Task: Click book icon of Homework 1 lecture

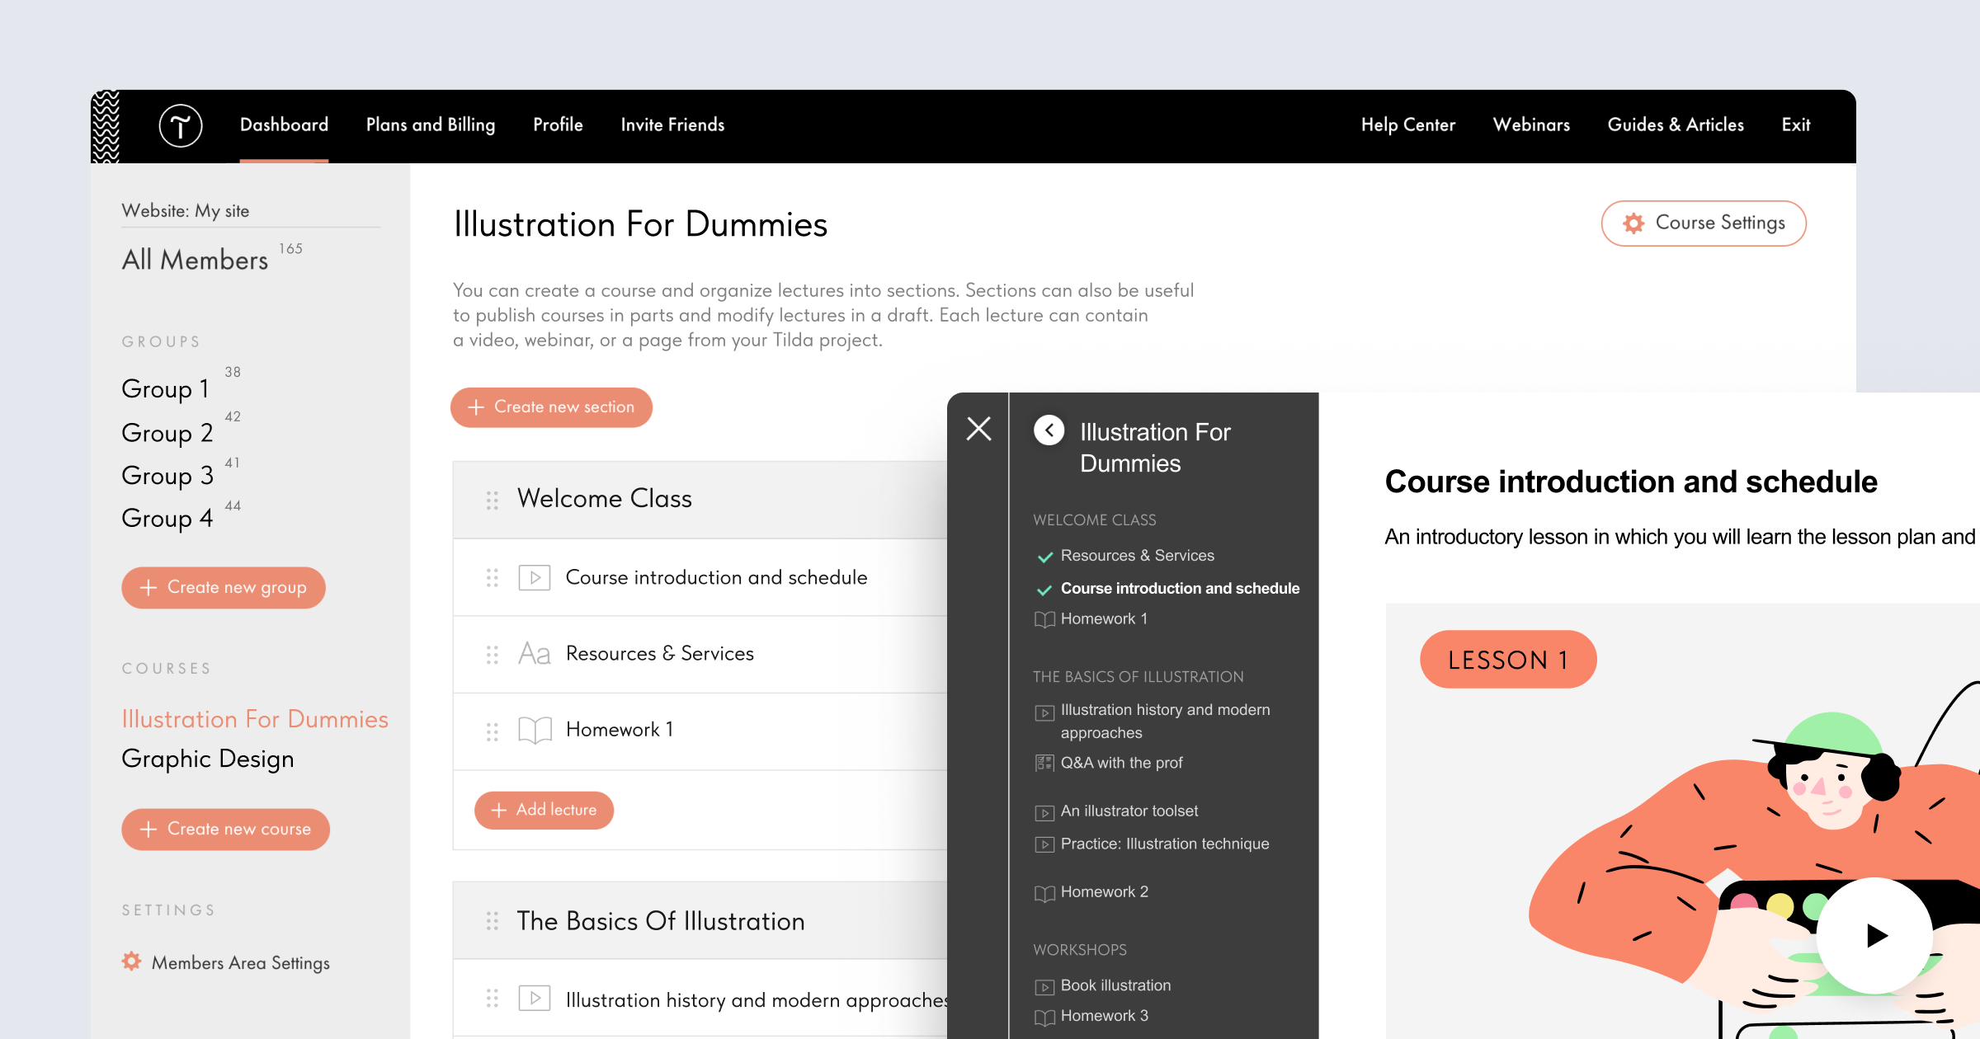Action: (535, 730)
